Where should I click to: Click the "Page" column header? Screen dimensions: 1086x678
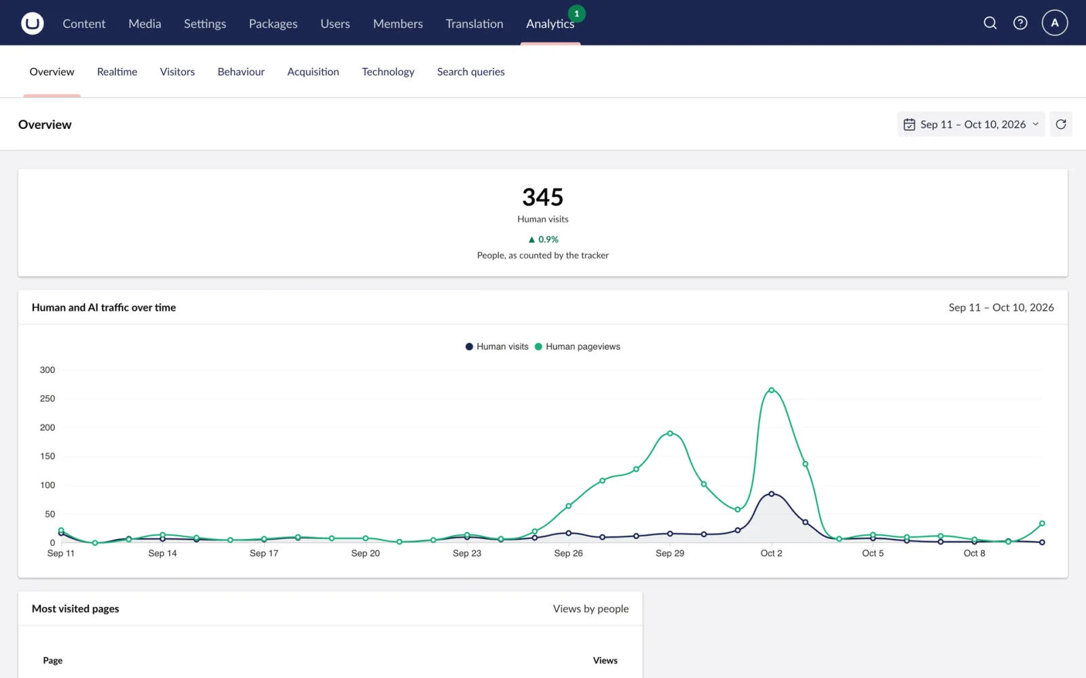click(52, 660)
